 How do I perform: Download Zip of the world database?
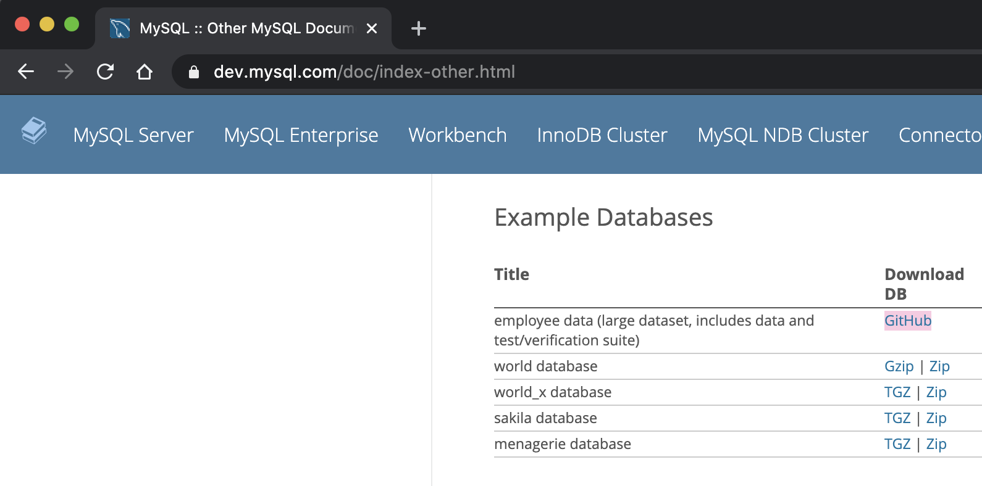pos(939,366)
